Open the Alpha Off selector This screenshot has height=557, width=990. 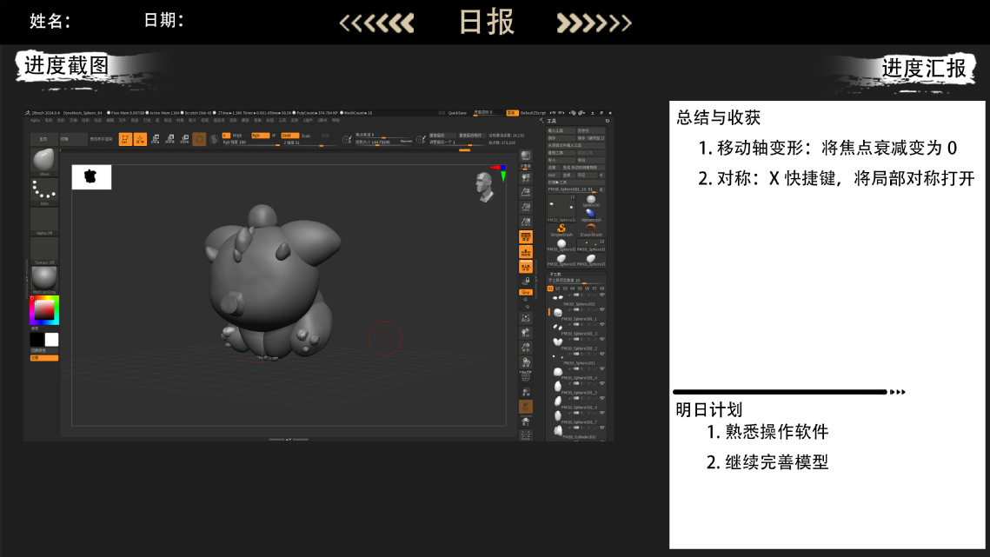point(44,221)
